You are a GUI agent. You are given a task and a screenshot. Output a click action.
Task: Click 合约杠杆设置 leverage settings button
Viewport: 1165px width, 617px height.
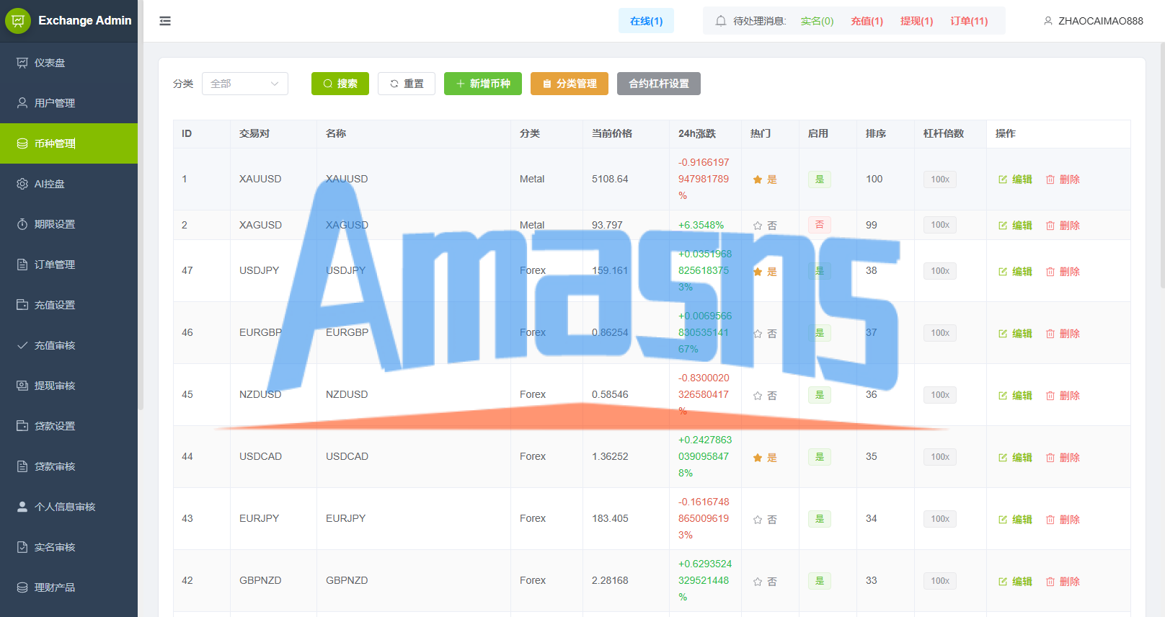pos(659,84)
